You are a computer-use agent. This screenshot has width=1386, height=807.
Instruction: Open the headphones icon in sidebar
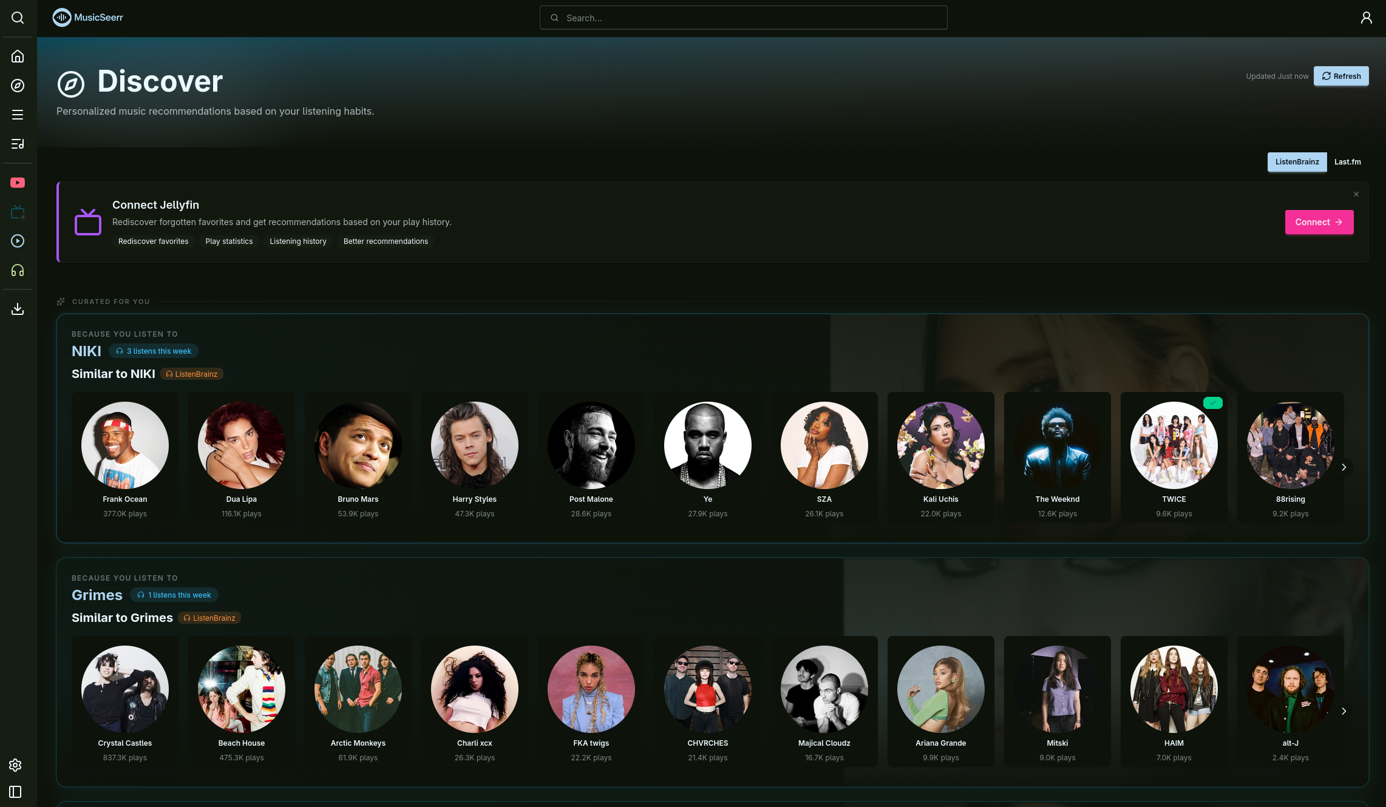tap(18, 270)
